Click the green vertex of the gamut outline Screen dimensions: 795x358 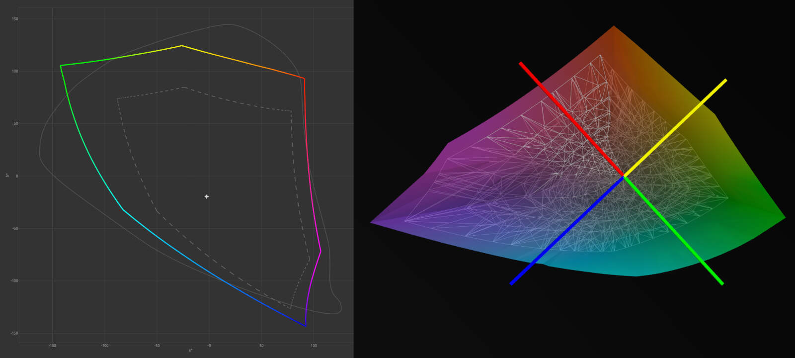pos(61,66)
